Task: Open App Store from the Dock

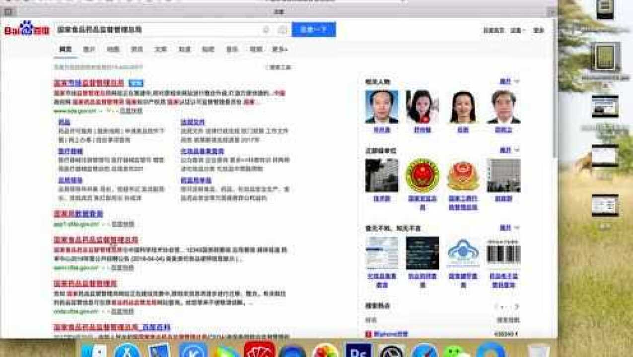Action: point(127,351)
